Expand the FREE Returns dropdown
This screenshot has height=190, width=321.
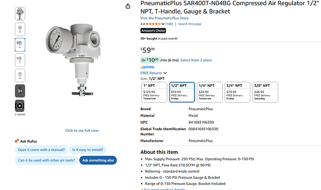pos(165,73)
